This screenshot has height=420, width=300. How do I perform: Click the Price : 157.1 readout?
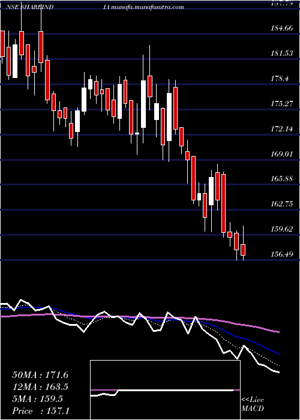tap(41, 411)
